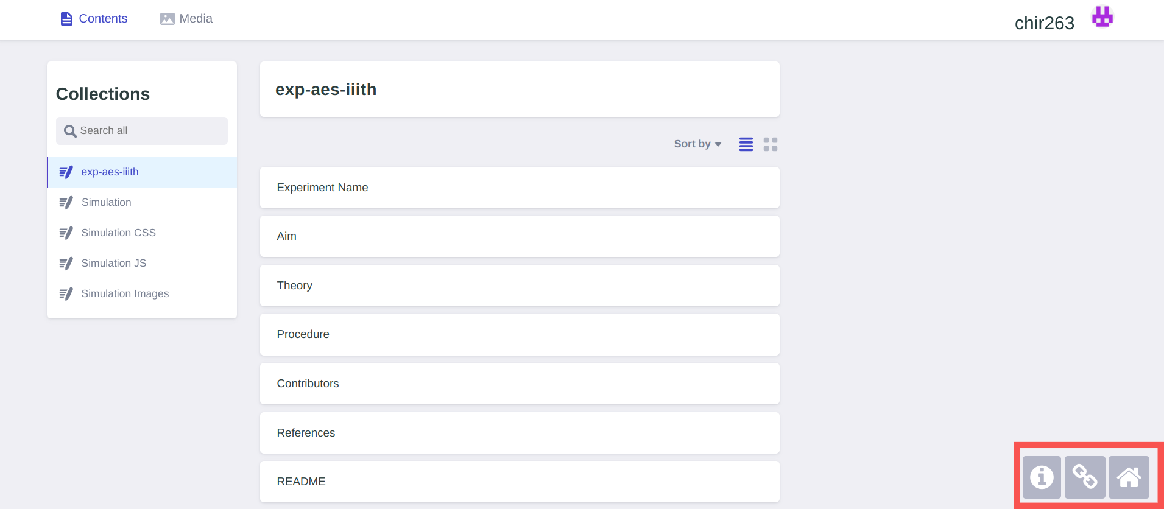This screenshot has height=509, width=1164.
Task: Open the Theory entry
Action: coord(520,286)
